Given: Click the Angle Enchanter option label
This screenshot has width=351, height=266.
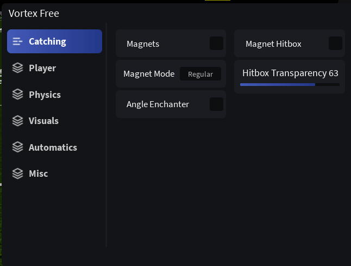Looking at the screenshot, I should (158, 104).
